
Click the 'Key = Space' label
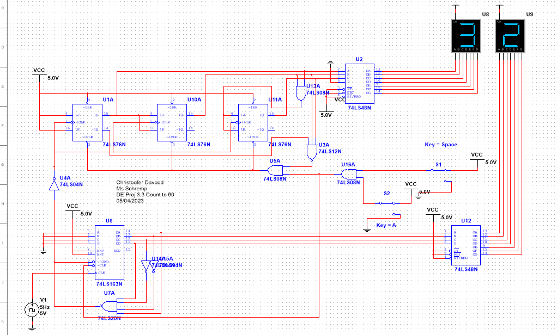[440, 145]
